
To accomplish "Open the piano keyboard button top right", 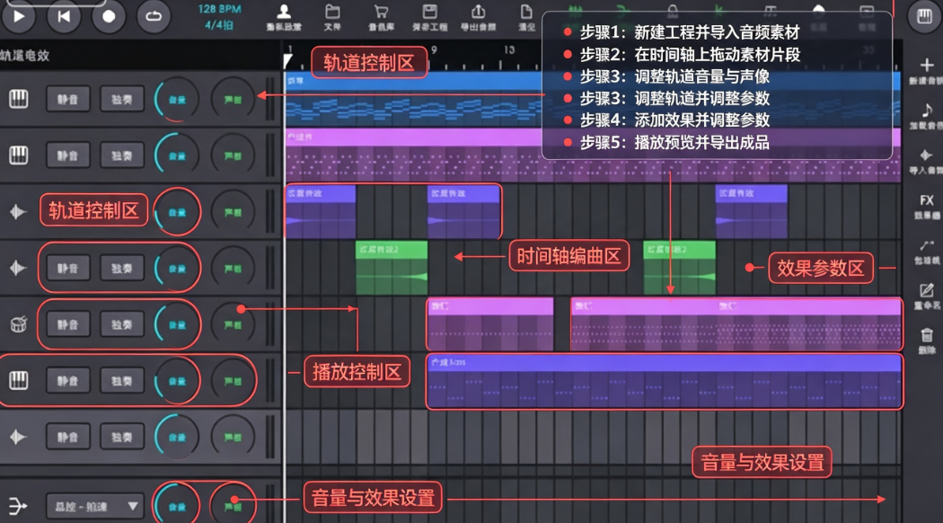I will click(x=924, y=16).
